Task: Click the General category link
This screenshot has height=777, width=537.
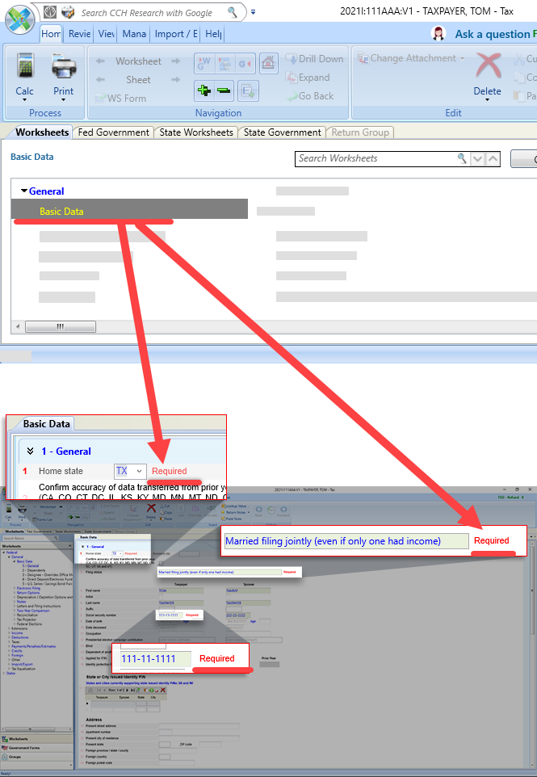Action: 47,191
